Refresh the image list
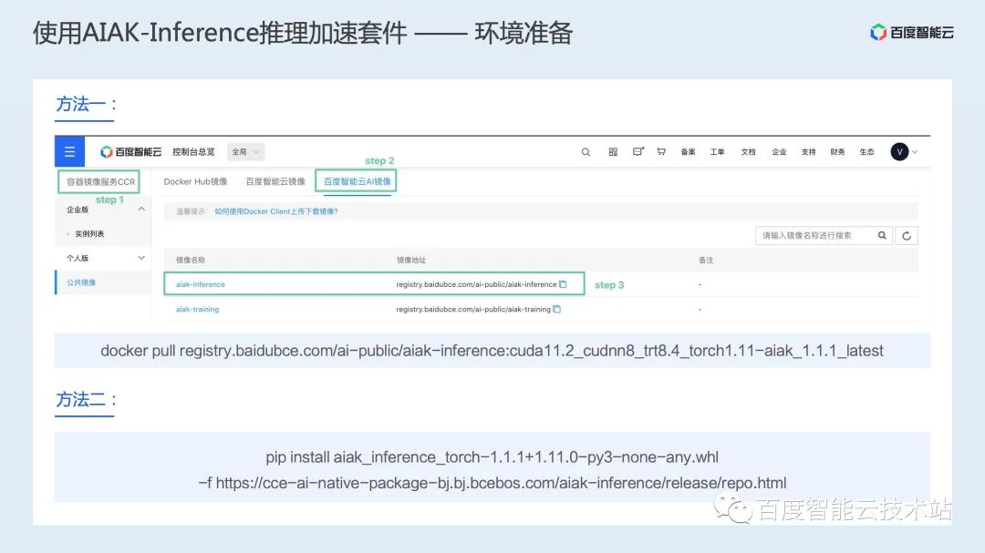985x553 pixels. (x=907, y=235)
